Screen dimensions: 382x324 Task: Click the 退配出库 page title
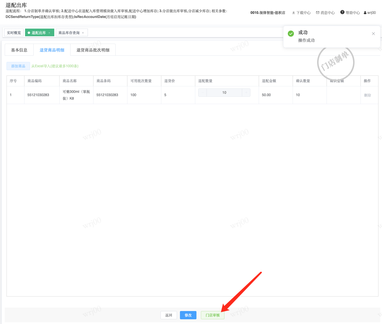16,5
